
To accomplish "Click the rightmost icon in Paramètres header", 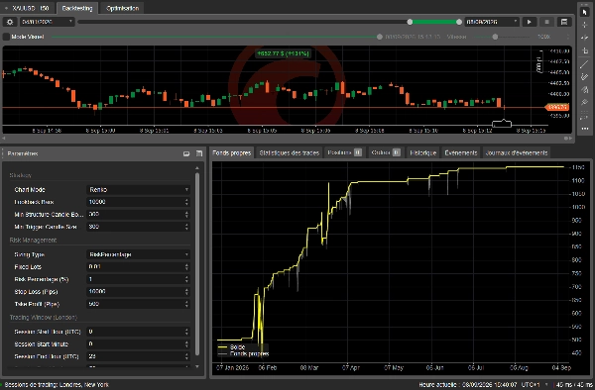I will point(199,153).
